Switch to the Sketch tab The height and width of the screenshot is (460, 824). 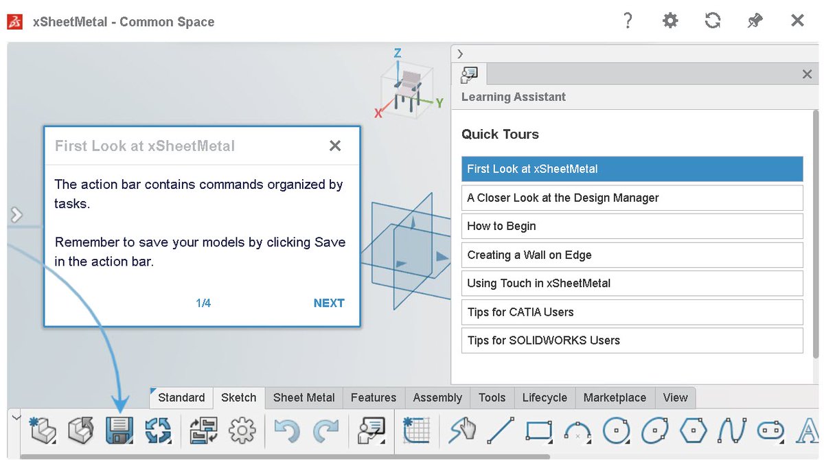pyautogui.click(x=239, y=398)
